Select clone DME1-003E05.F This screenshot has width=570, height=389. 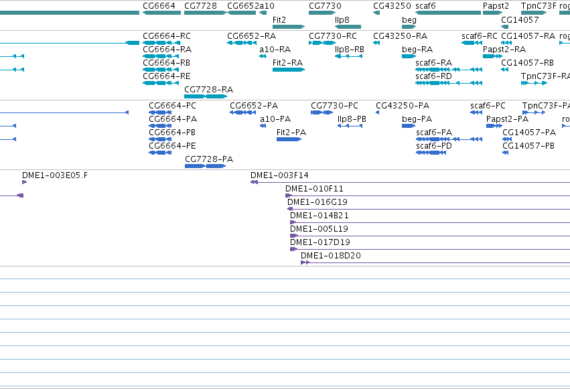click(x=55, y=175)
